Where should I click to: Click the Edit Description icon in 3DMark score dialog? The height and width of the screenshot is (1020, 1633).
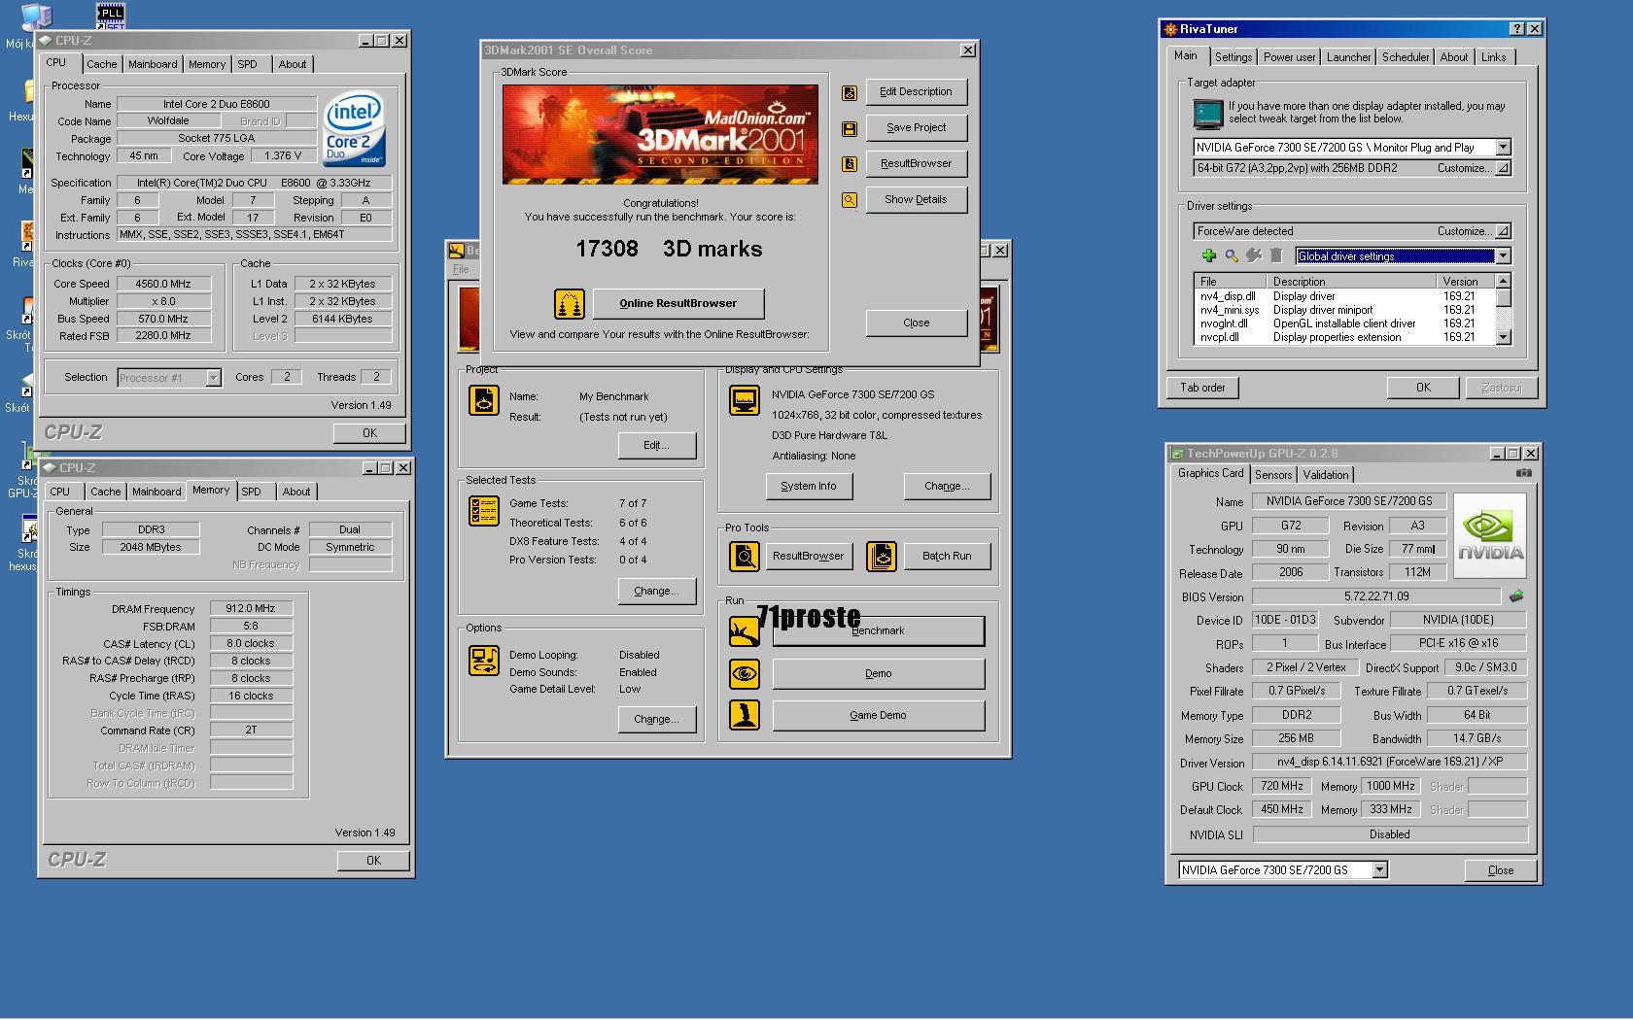(x=850, y=92)
